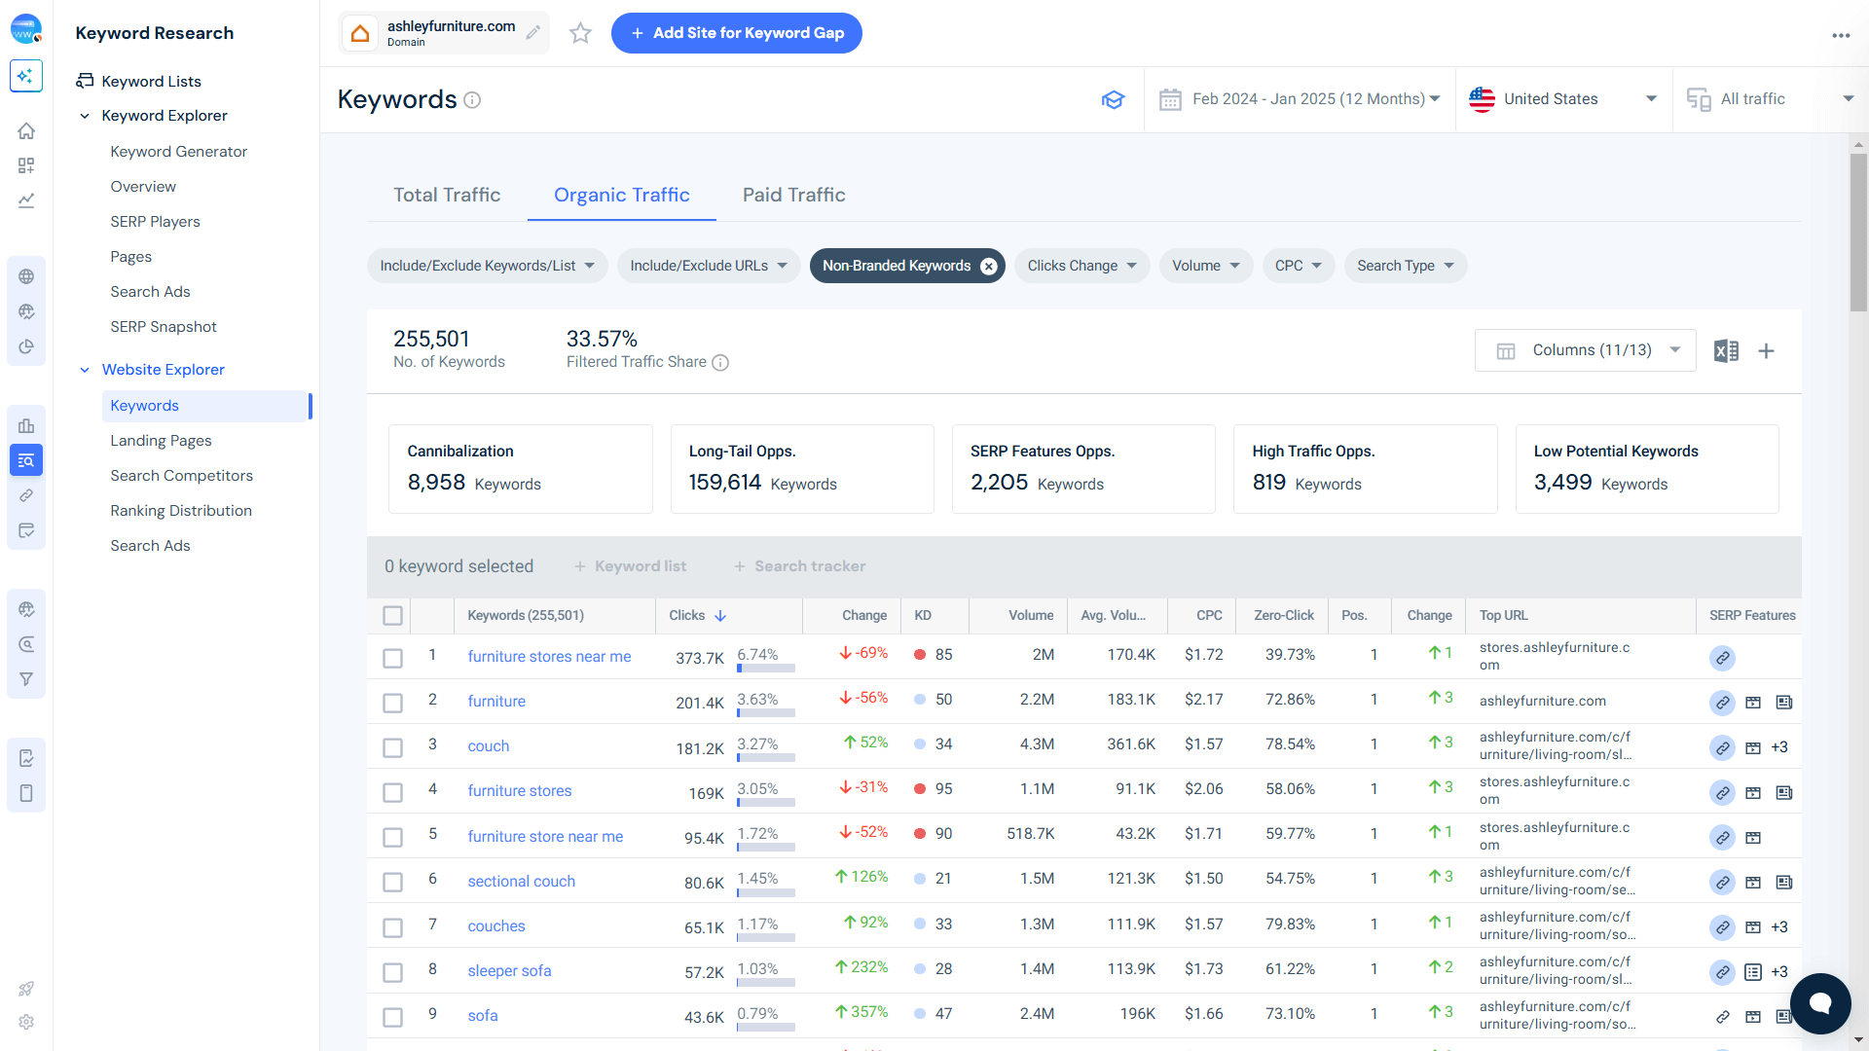The height and width of the screenshot is (1051, 1869).
Task: Switch to the Total Traffic tab
Action: 447,195
